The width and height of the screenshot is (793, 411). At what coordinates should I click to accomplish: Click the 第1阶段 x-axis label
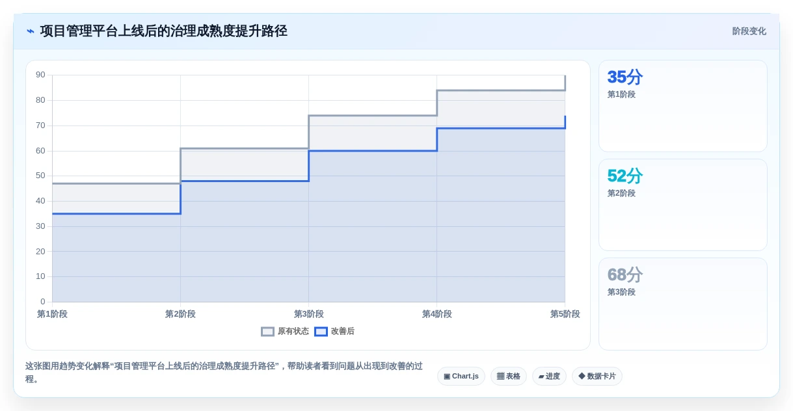52,314
